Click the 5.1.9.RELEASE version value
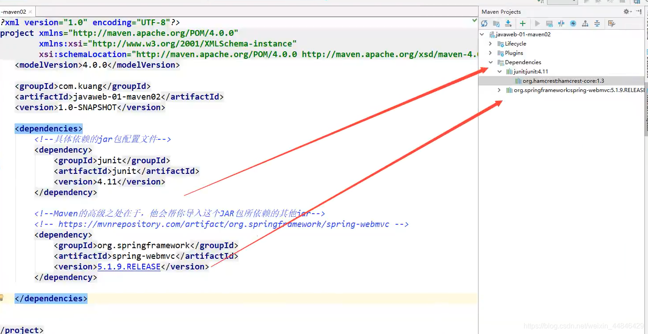This screenshot has height=334, width=648. point(129,267)
